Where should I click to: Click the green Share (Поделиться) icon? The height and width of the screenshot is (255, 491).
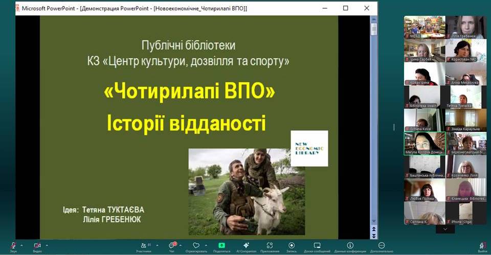pyautogui.click(x=221, y=246)
